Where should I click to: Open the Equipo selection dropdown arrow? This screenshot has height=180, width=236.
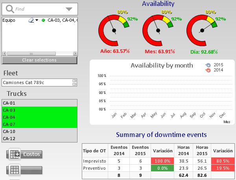pos(37,20)
